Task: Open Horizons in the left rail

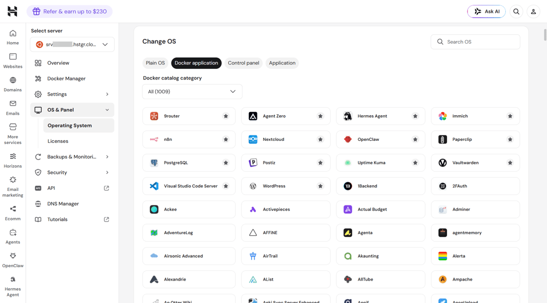Action: coord(13,160)
